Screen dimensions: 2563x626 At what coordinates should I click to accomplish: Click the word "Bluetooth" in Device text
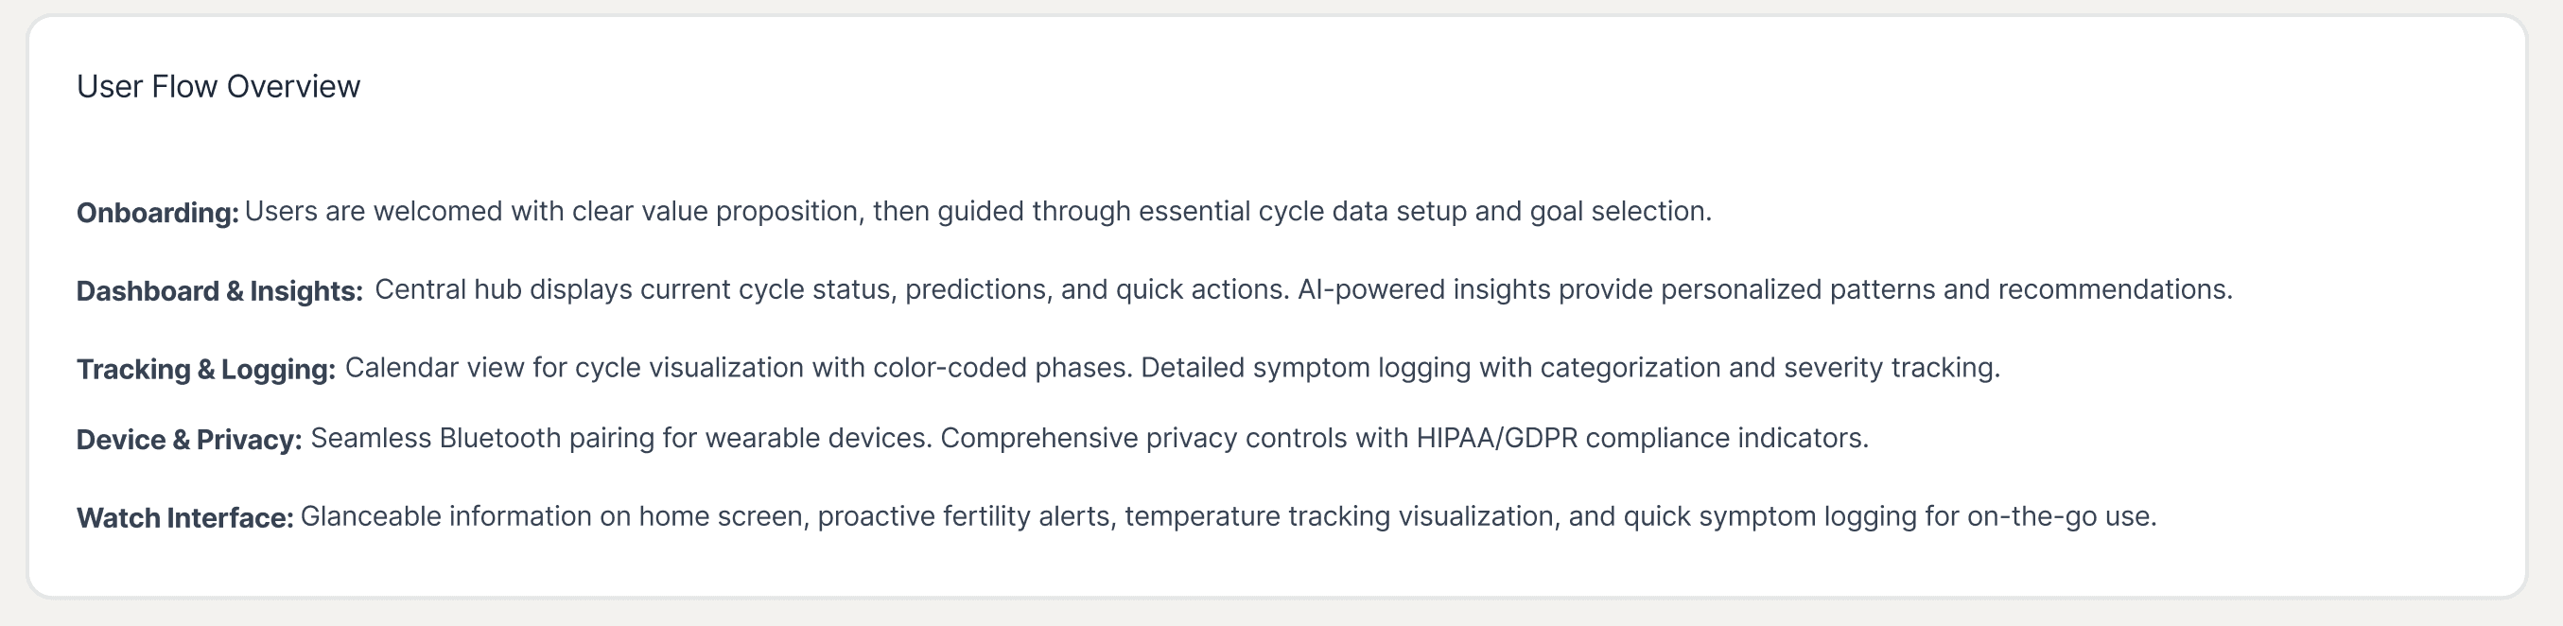[499, 439]
